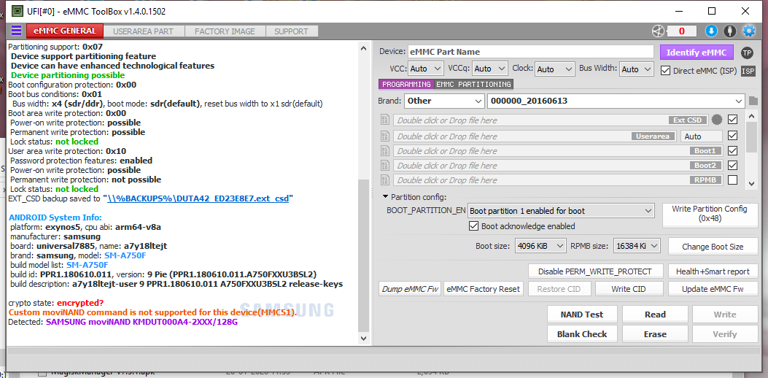This screenshot has height=378, width=768.
Task: Click the dark ISP badge icon
Action: 748,71
